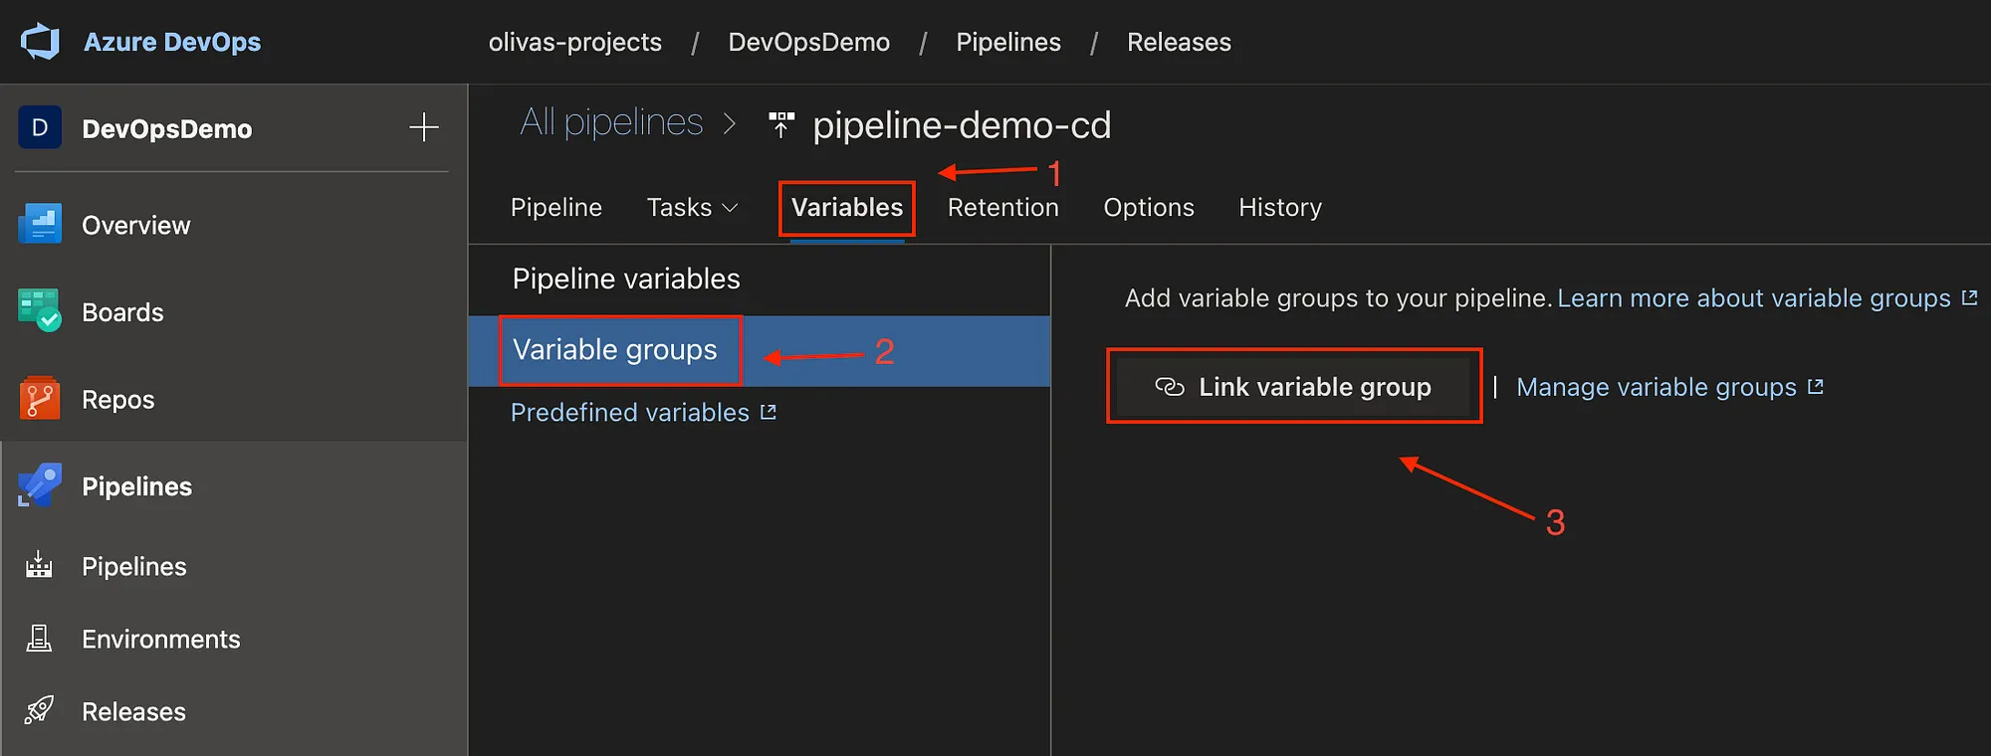The height and width of the screenshot is (756, 1991).
Task: Open Environments in sidebar
Action: 161,639
